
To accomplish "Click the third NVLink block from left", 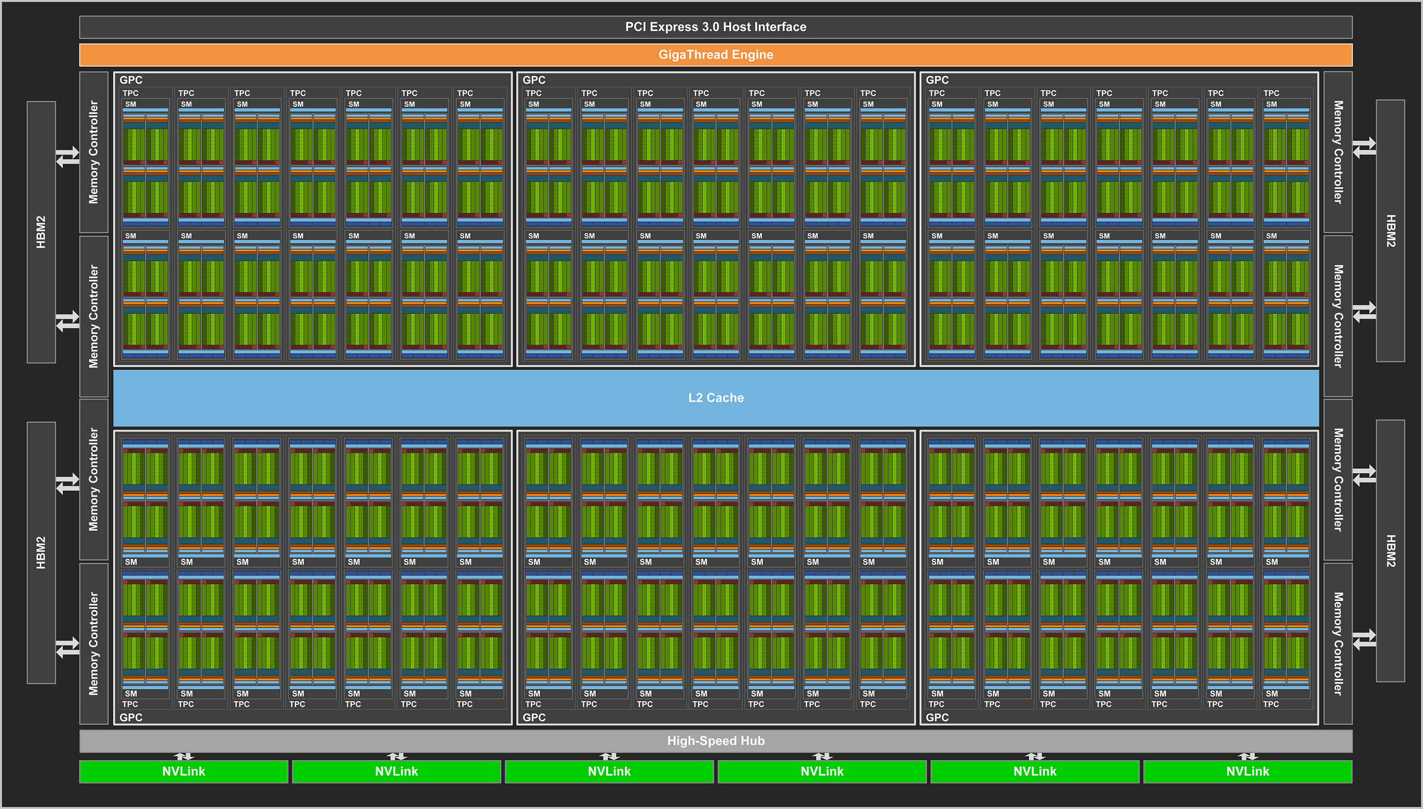I will point(610,771).
